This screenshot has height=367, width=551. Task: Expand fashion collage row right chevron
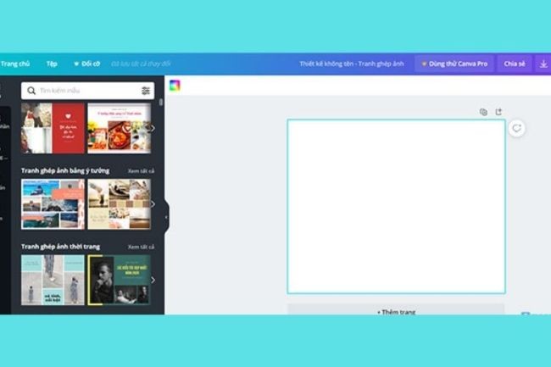coord(153,280)
